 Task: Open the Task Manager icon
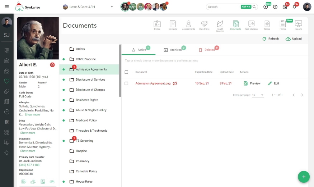[251, 25]
